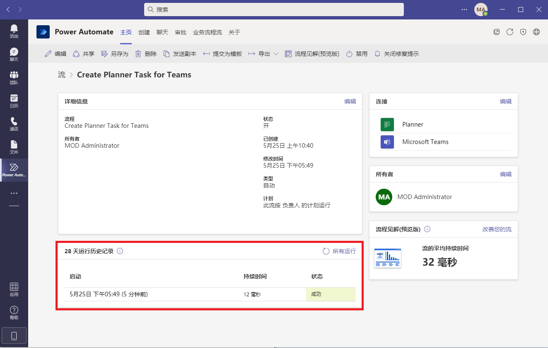Click the Planner connection name
Image resolution: width=548 pixels, height=348 pixels.
[413, 125]
